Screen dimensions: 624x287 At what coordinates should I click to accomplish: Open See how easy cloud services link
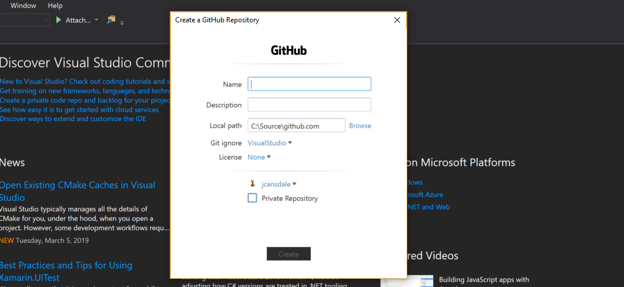79,109
